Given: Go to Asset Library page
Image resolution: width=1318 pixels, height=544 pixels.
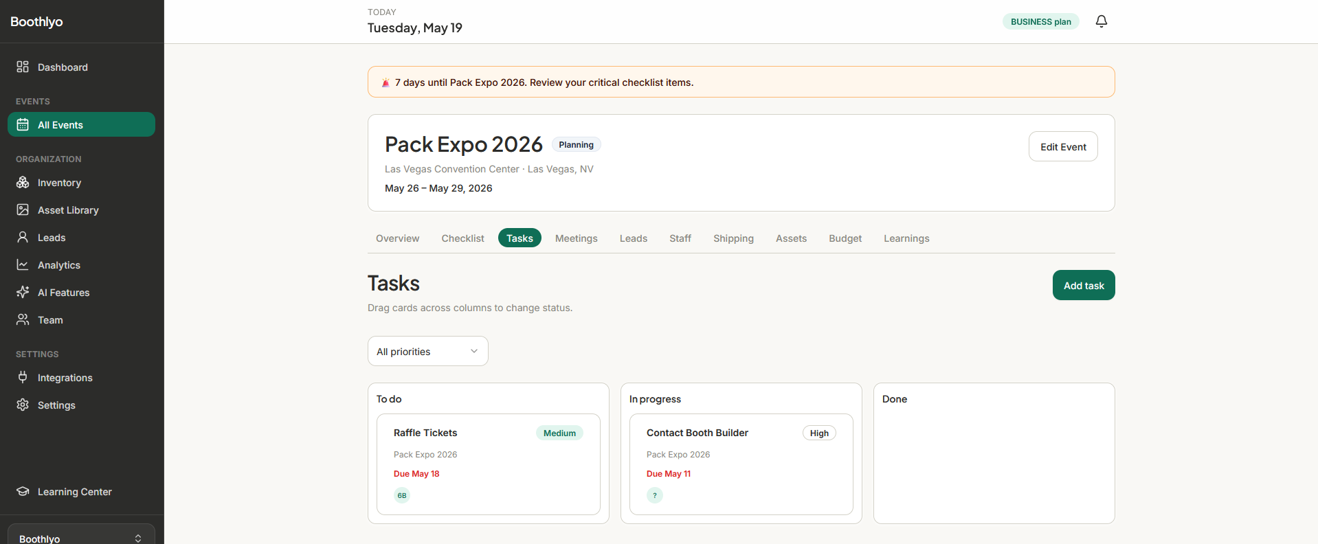Looking at the screenshot, I should click(x=81, y=209).
